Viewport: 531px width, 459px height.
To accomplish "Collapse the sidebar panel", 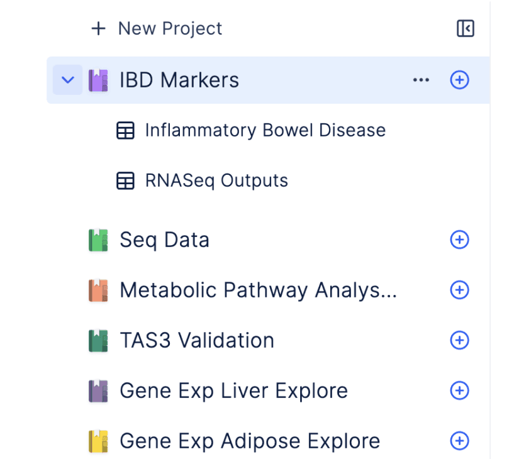I will (x=465, y=28).
